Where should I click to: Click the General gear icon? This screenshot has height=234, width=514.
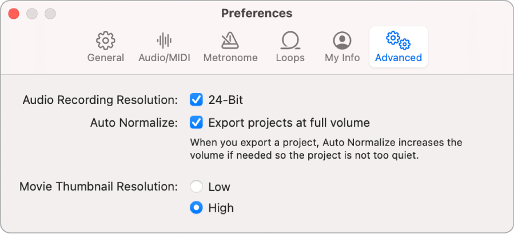(x=106, y=41)
